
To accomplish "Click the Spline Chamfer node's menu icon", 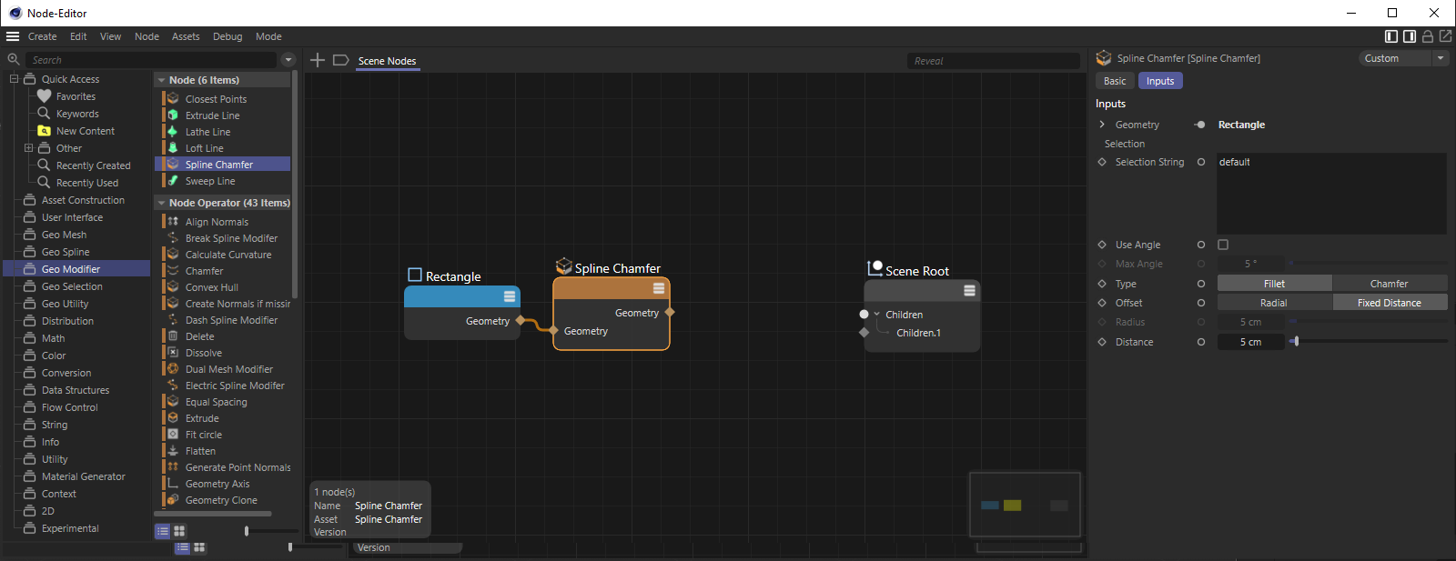I will [x=659, y=288].
